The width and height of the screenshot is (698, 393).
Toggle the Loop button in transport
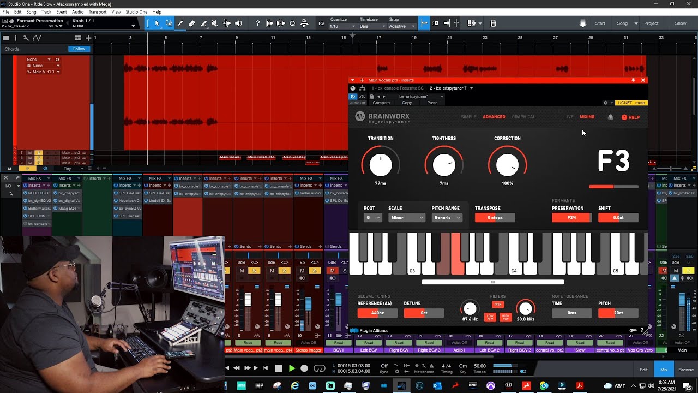[320, 368]
